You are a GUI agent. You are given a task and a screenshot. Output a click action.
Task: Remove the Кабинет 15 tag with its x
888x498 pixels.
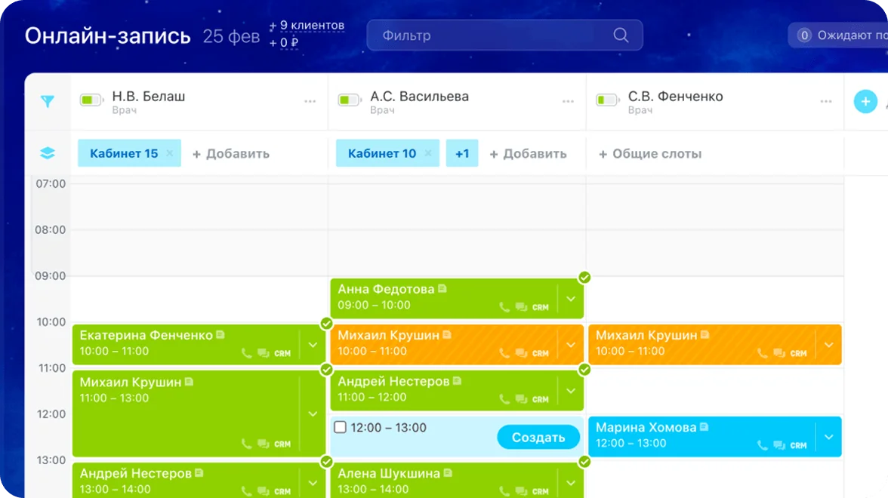tap(169, 152)
